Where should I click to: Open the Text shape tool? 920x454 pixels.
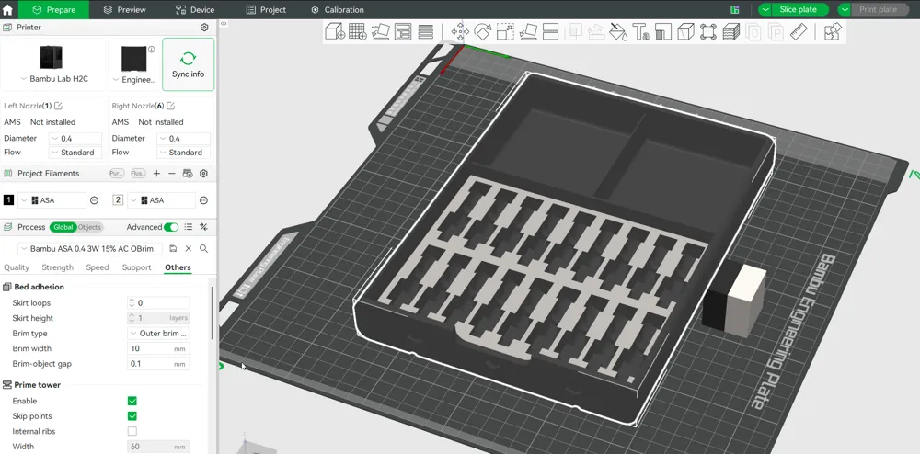pos(640,31)
